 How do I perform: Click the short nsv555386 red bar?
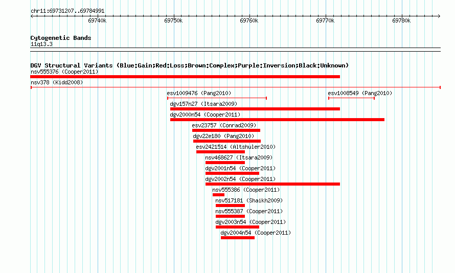click(218, 195)
